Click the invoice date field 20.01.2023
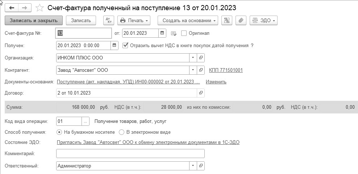 pyautogui.click(x=141, y=33)
